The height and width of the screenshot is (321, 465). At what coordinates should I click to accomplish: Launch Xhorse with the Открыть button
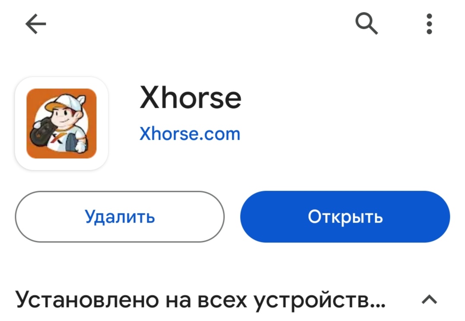point(345,217)
